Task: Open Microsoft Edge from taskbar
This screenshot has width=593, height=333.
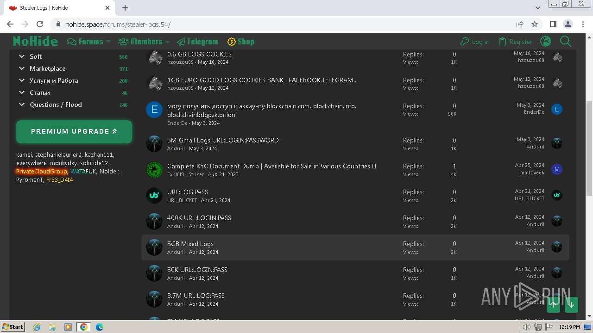Action: pyautogui.click(x=100, y=327)
